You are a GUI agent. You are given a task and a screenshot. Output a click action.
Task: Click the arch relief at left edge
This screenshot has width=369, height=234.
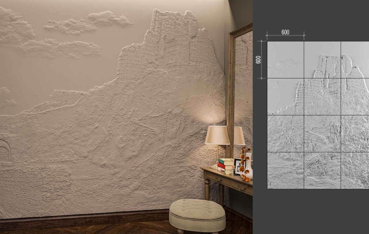pos(5,150)
